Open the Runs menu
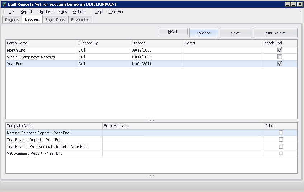Image resolution: width=304 pixels, height=192 pixels. (62, 11)
